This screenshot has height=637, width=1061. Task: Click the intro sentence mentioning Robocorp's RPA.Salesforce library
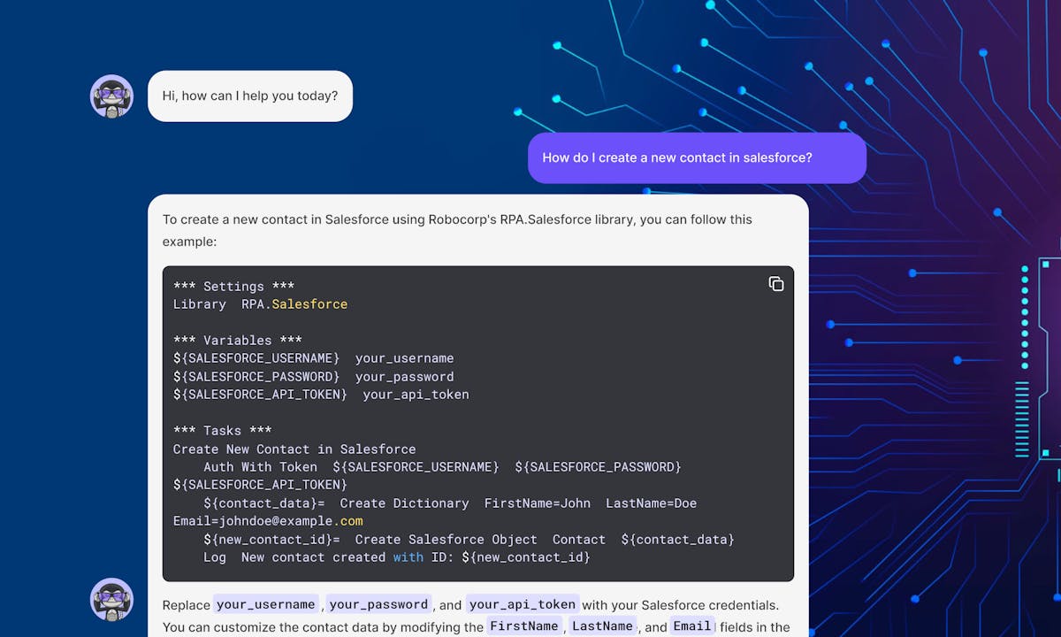[457, 230]
